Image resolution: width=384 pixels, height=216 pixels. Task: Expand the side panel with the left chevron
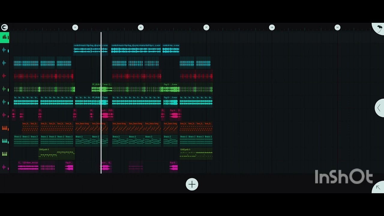(x=379, y=108)
